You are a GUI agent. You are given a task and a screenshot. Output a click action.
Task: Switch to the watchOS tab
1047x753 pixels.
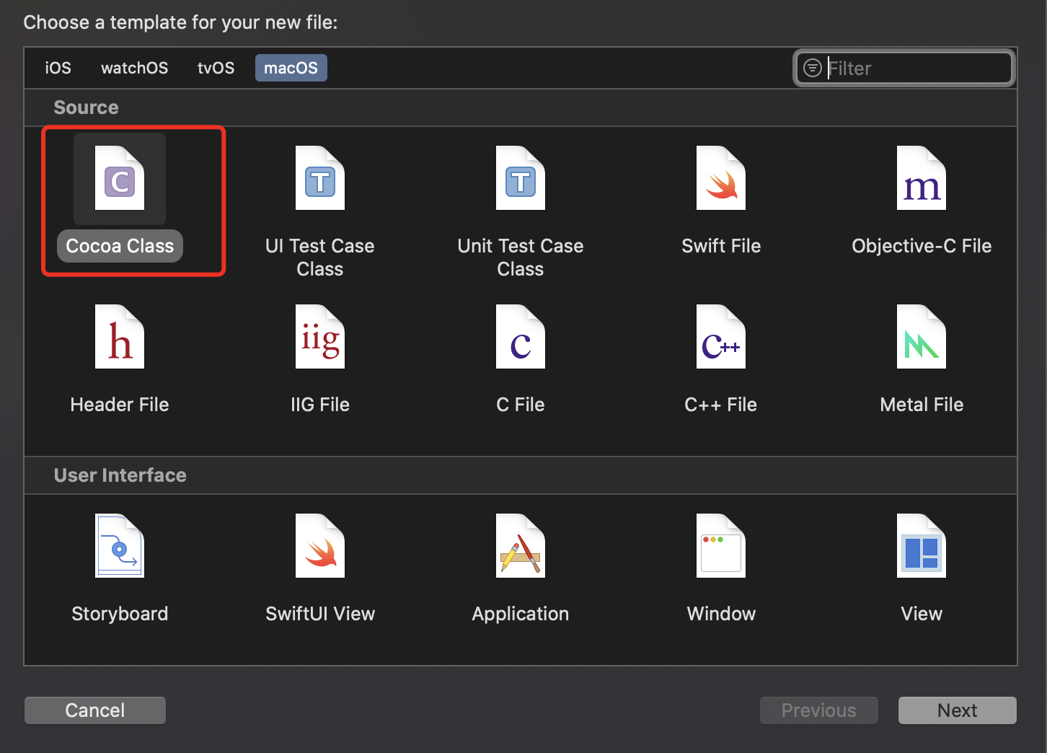click(135, 68)
